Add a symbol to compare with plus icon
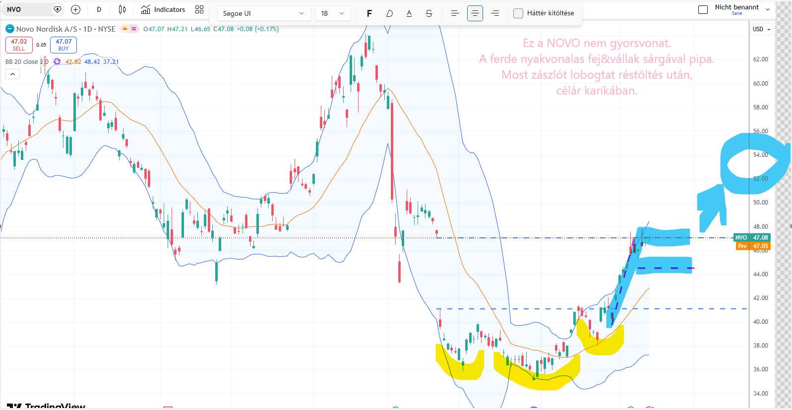 (x=75, y=9)
